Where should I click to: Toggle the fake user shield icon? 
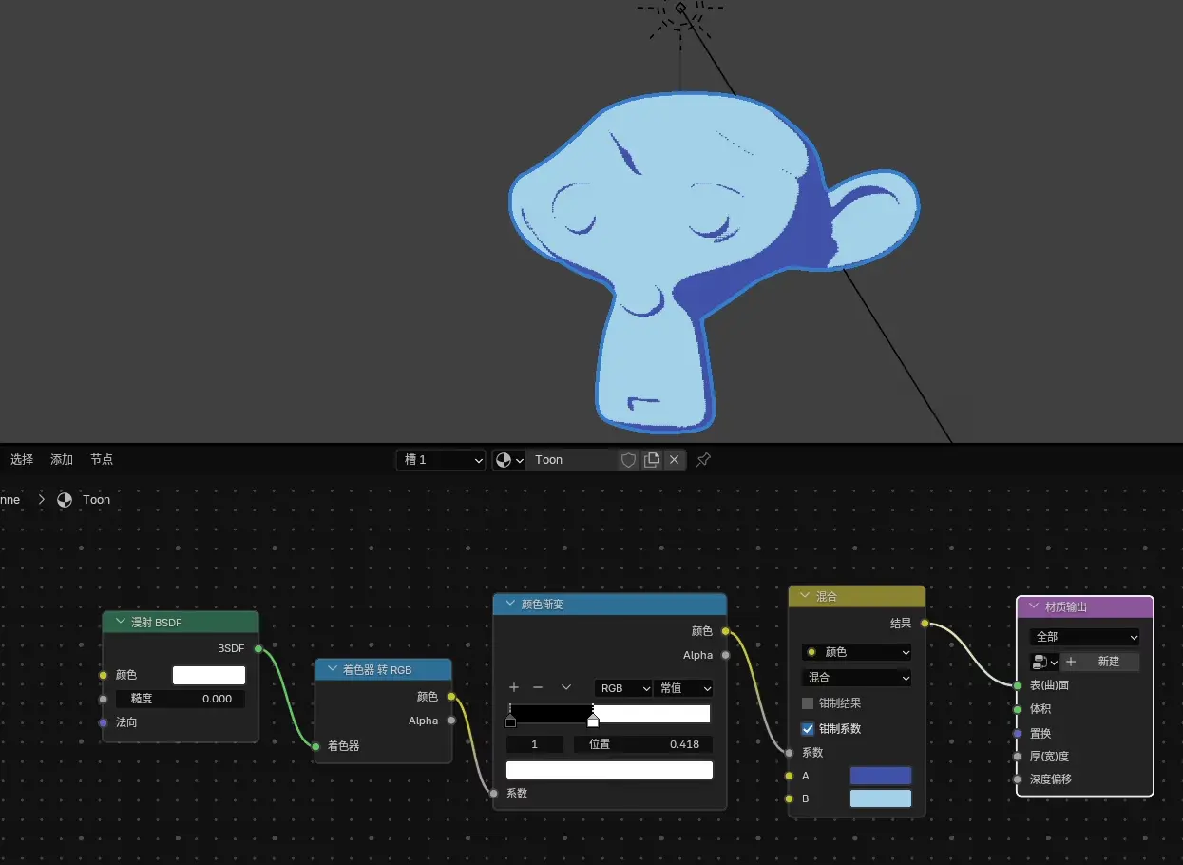point(628,460)
